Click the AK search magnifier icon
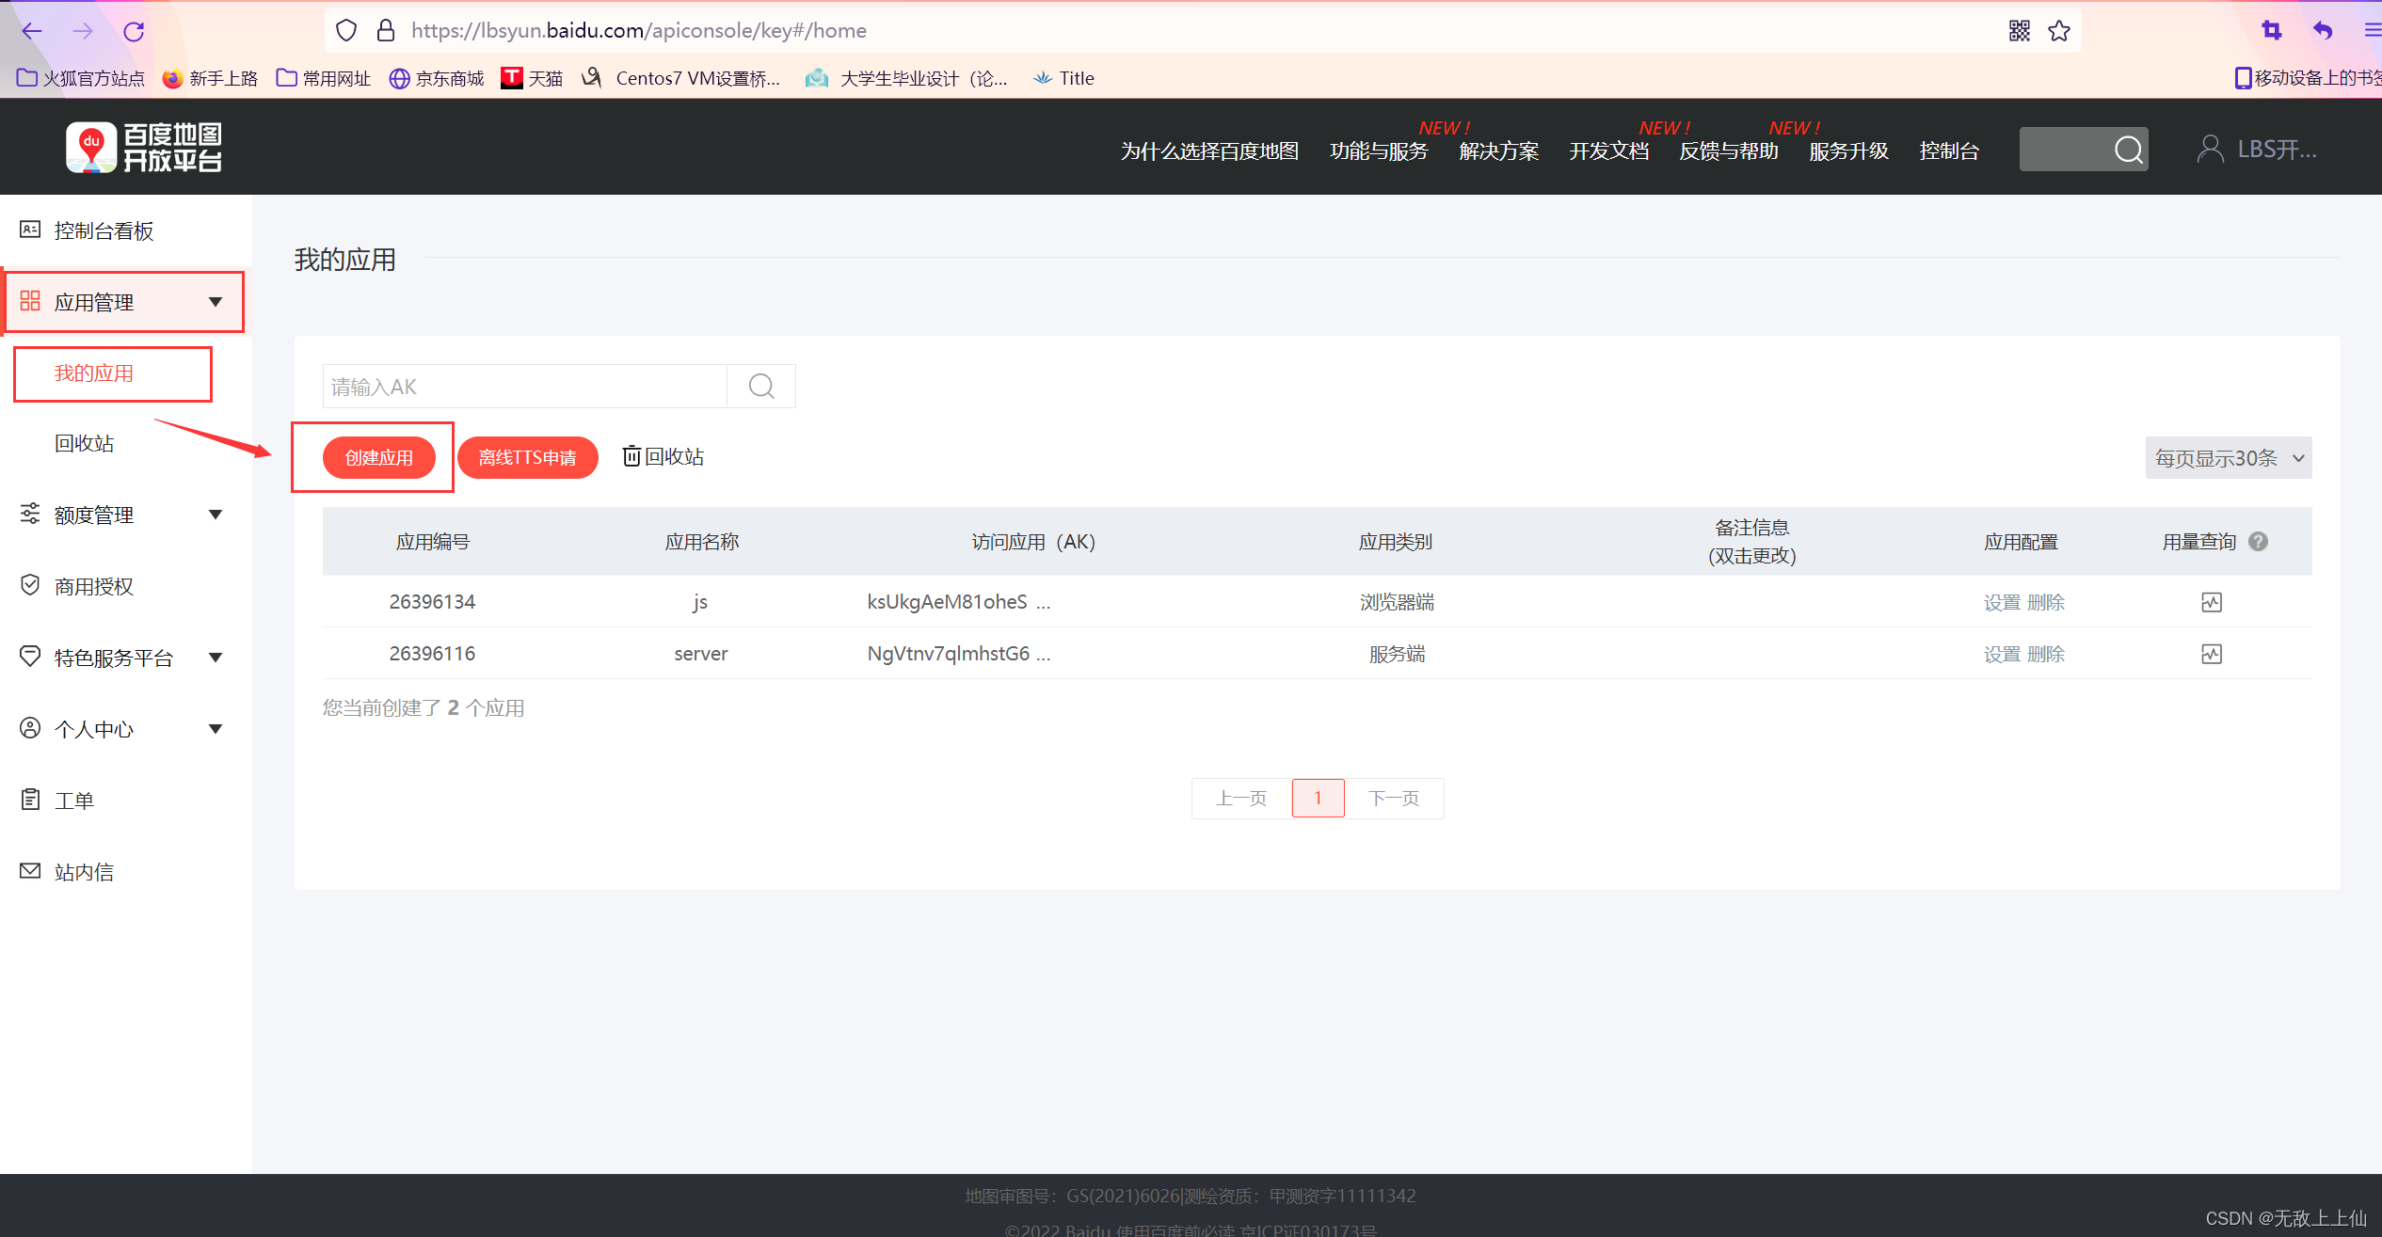The image size is (2382, 1237). tap(761, 387)
